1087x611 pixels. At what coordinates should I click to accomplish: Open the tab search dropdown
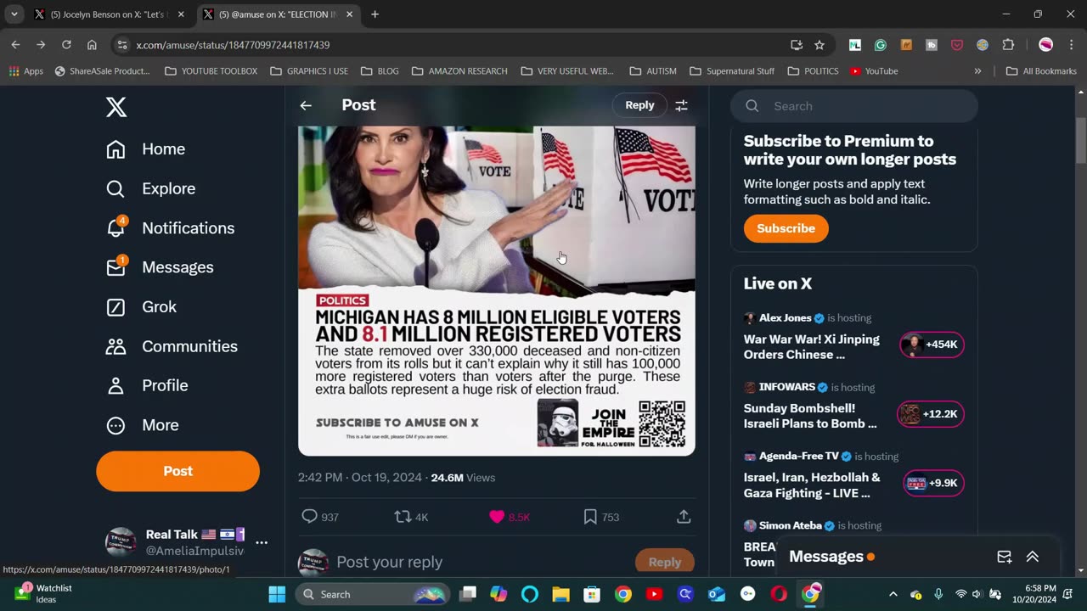tap(14, 14)
